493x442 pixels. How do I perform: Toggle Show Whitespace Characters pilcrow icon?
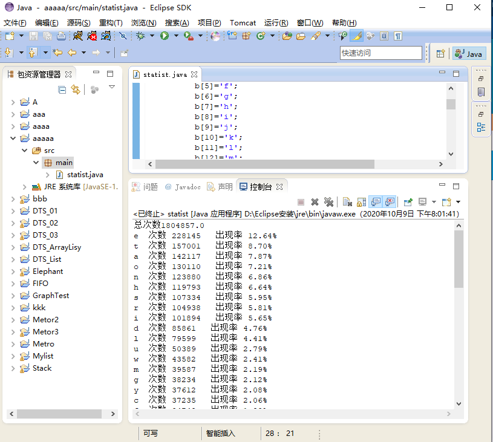tap(398, 36)
